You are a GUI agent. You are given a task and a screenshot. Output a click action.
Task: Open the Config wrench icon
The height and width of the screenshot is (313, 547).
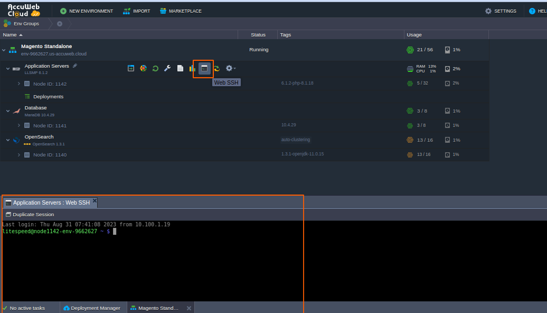167,69
